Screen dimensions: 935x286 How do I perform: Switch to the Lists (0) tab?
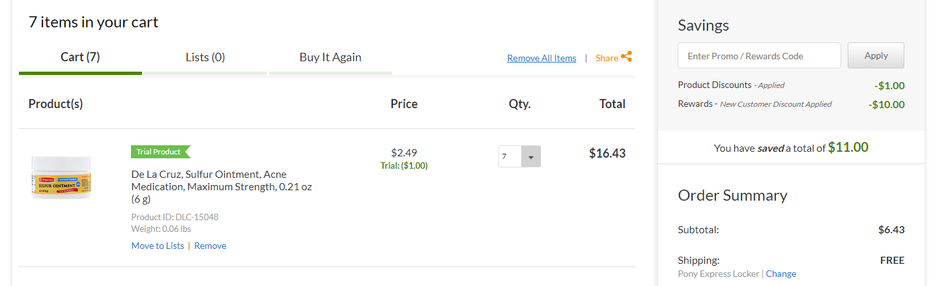tap(205, 57)
